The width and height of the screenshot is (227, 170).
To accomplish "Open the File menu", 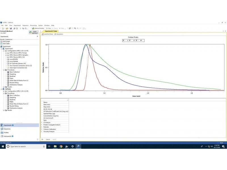I will pos(2,25).
